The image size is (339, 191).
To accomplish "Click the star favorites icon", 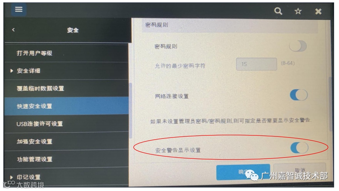I will [298, 11].
